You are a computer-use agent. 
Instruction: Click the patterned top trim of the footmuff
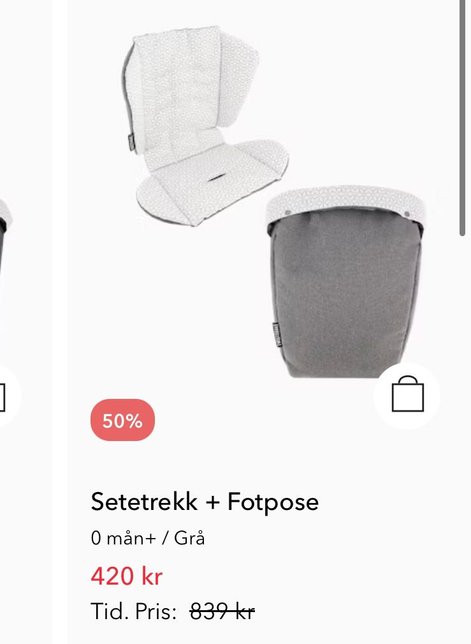click(x=345, y=202)
